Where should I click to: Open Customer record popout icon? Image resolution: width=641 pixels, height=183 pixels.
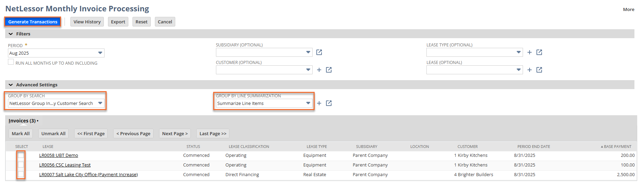(329, 70)
